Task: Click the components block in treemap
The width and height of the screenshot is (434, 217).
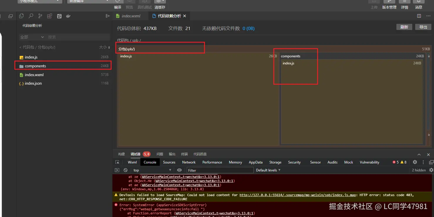Action: point(352,99)
